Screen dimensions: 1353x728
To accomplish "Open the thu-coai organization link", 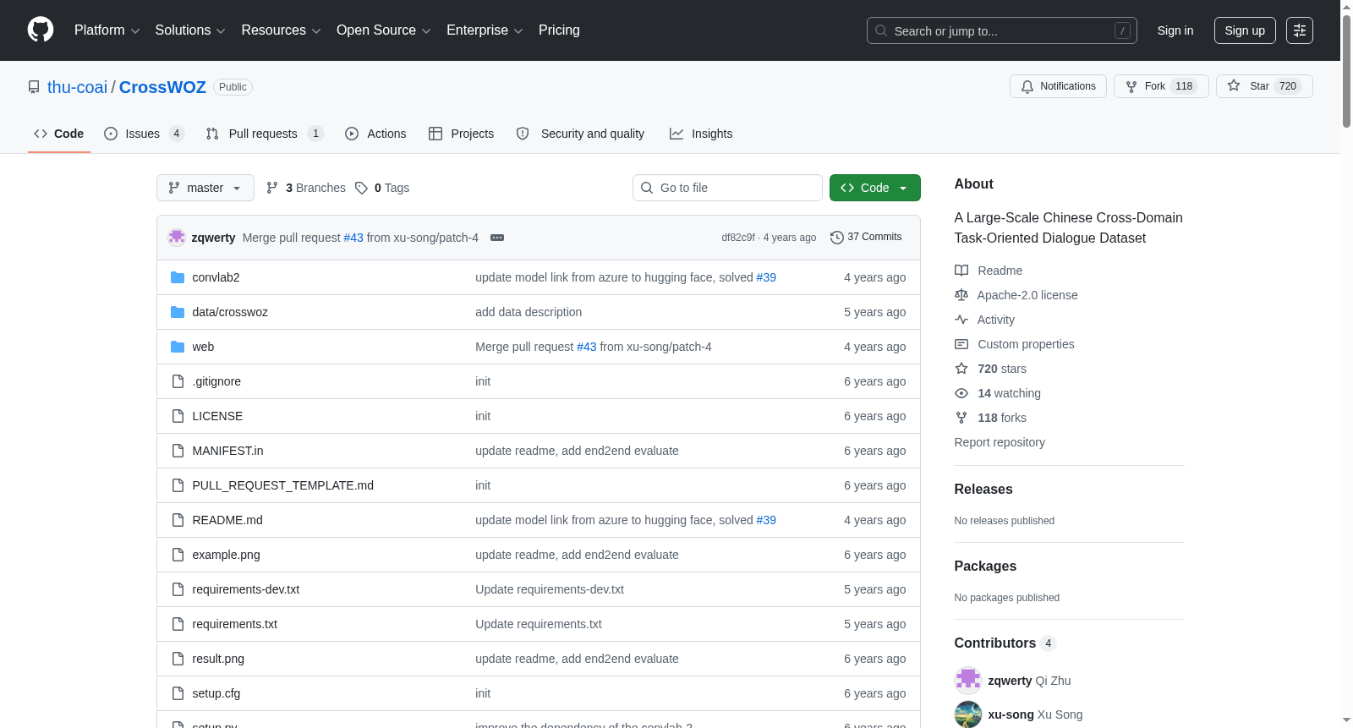I will pyautogui.click(x=77, y=87).
